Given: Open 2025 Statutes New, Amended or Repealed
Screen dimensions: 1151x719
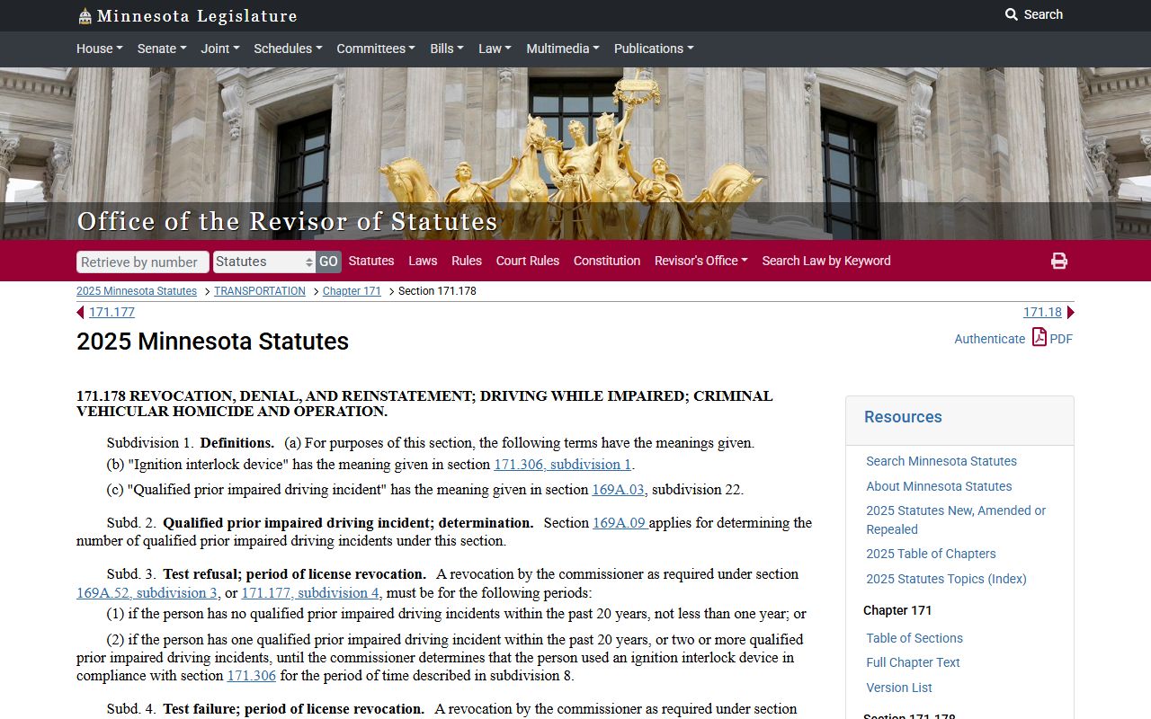Looking at the screenshot, I should coord(956,519).
